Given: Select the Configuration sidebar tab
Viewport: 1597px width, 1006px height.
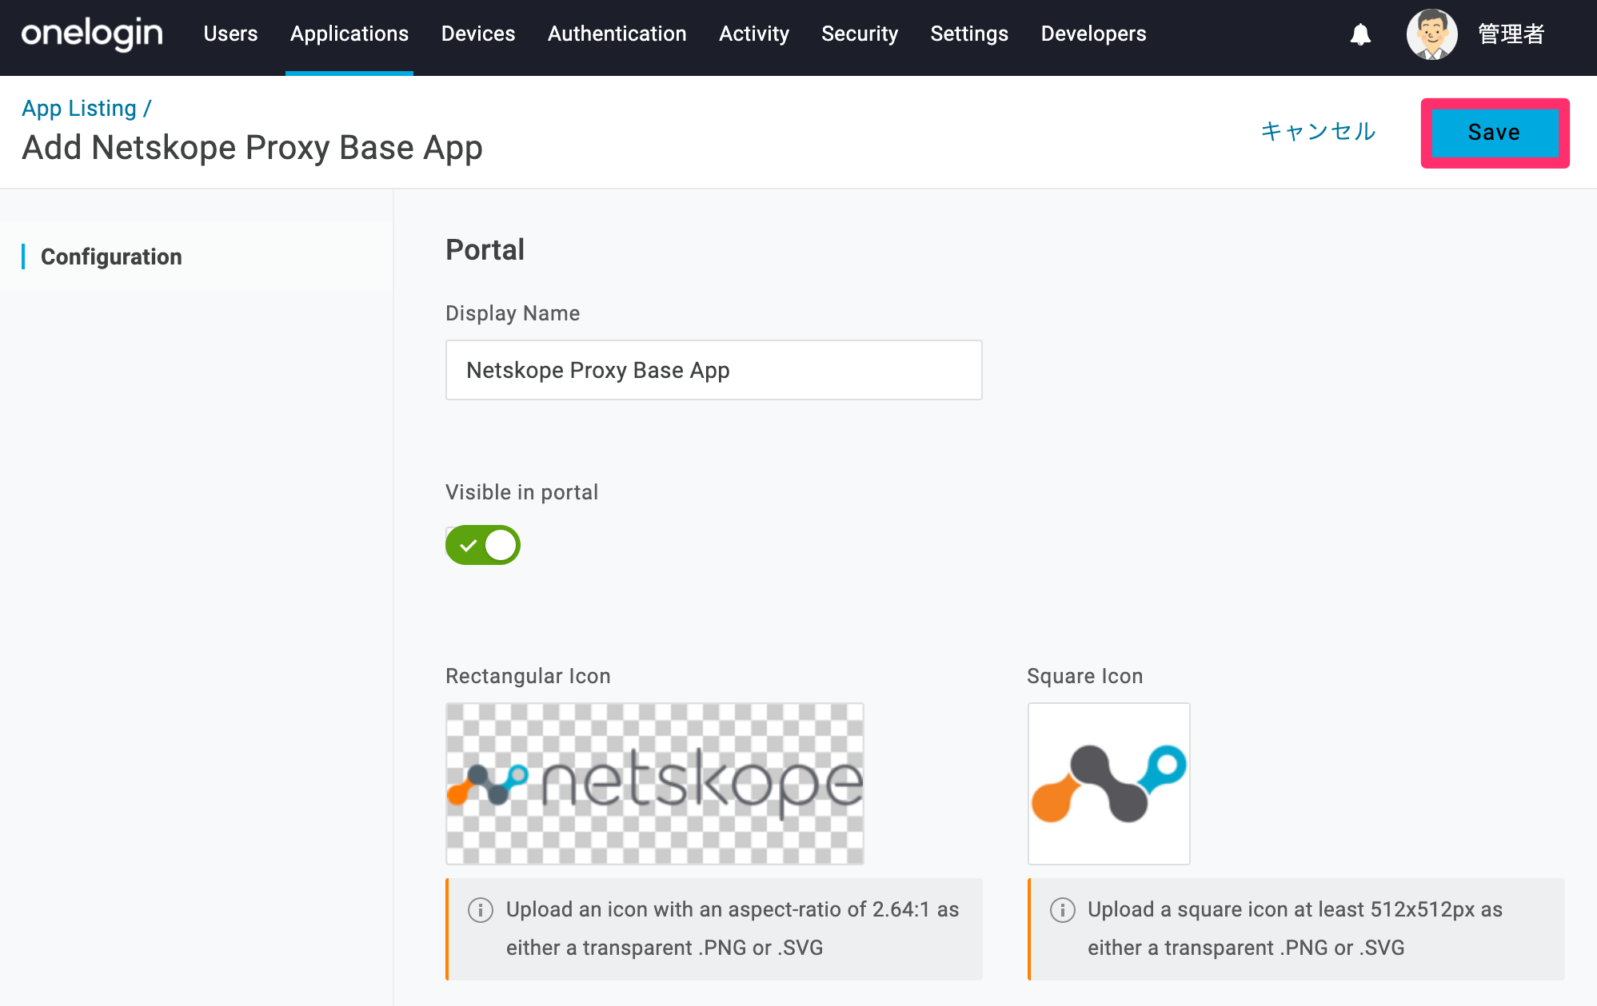Looking at the screenshot, I should [x=111, y=256].
